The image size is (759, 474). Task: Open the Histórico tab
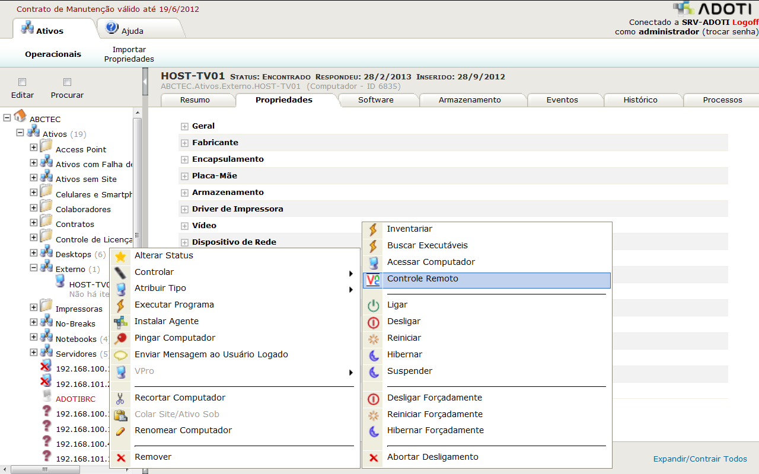[x=640, y=100]
